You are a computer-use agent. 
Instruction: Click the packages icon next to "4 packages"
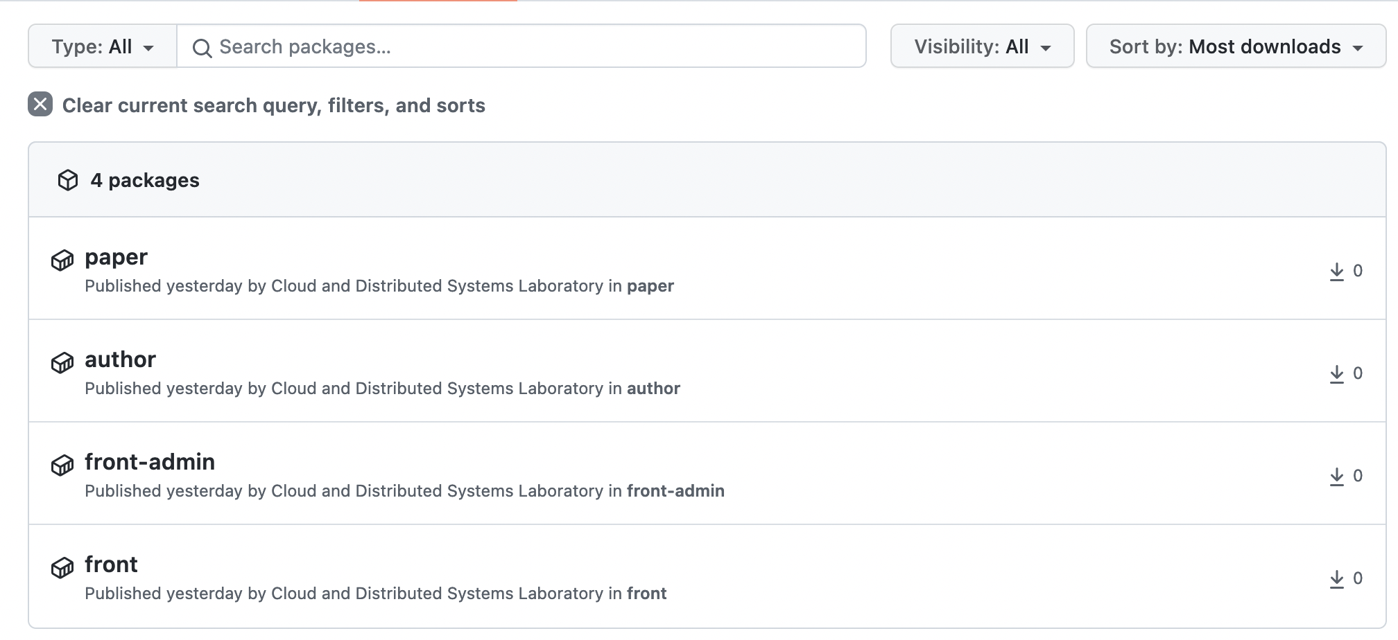click(68, 179)
